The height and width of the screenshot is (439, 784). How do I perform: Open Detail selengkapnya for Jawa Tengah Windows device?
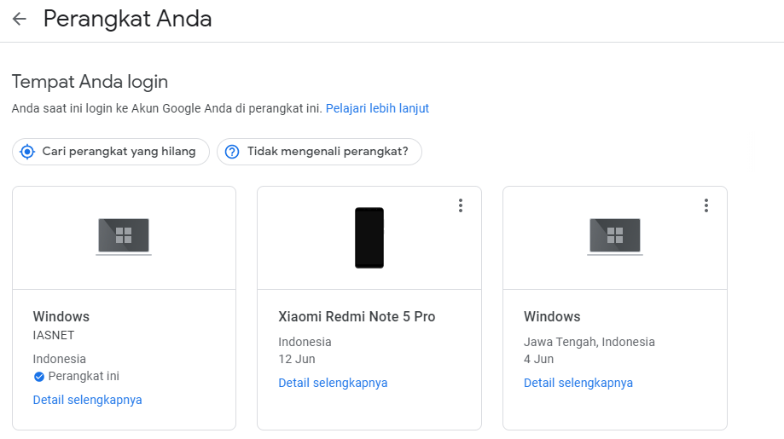[x=578, y=383]
